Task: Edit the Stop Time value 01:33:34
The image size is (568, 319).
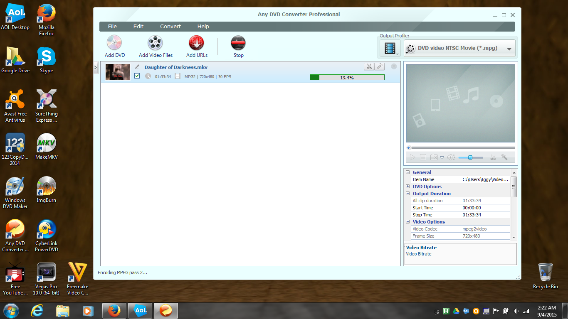Action: 486,215
